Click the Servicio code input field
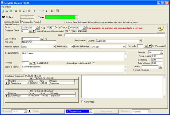The width and height of the screenshot is (170, 115). pos(150,67)
